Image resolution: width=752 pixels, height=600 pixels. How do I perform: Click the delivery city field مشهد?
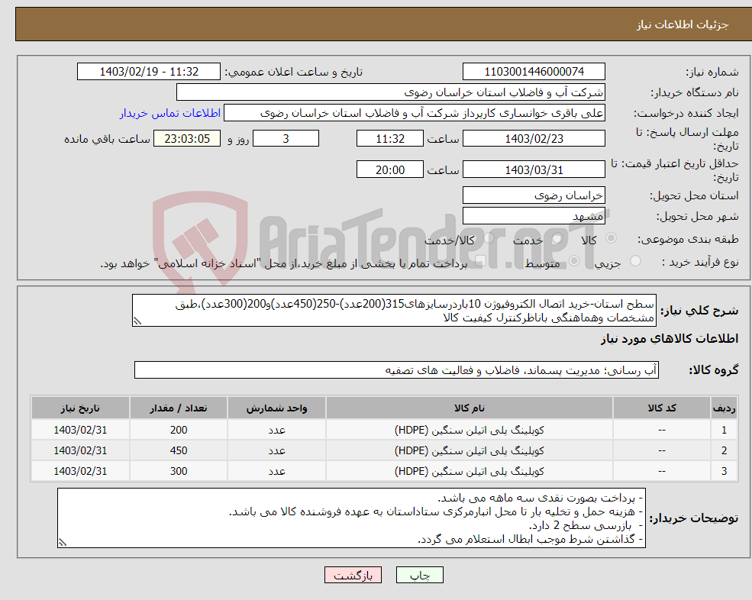point(534,216)
